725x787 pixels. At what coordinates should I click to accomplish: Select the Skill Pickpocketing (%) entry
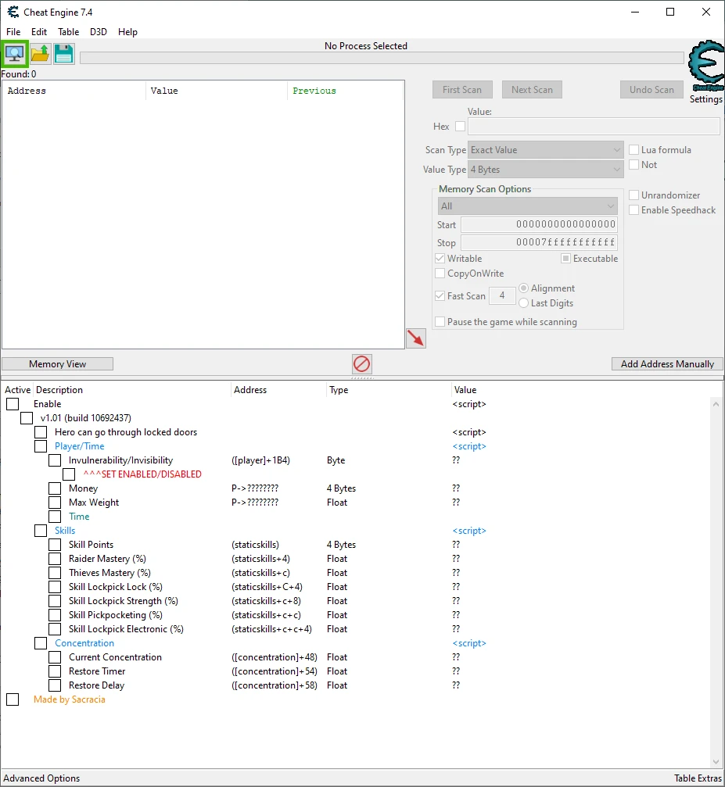356,615
